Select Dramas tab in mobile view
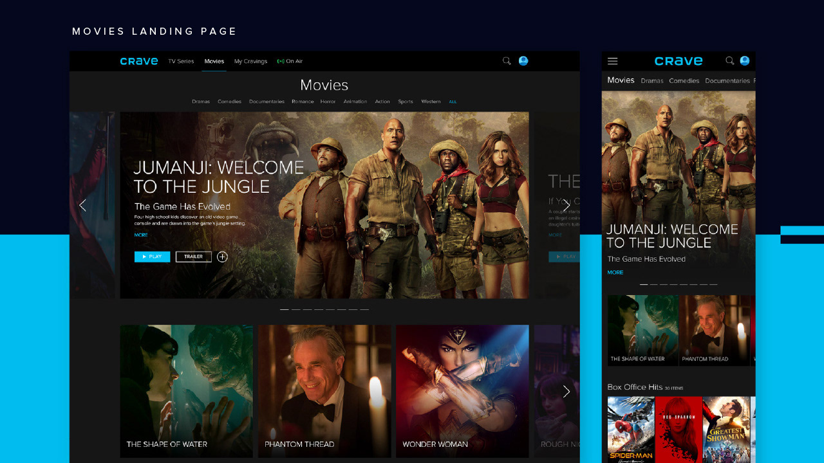Viewport: 824px width, 463px height. (x=652, y=81)
